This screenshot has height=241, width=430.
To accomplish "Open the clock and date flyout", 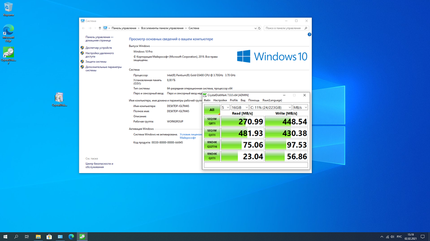I will [410, 237].
